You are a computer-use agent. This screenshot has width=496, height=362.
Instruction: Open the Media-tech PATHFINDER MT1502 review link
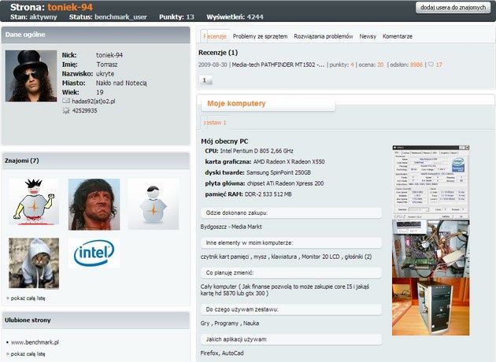tap(278, 65)
